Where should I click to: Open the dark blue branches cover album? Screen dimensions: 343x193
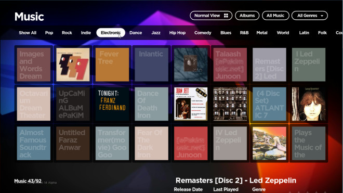point(191,65)
